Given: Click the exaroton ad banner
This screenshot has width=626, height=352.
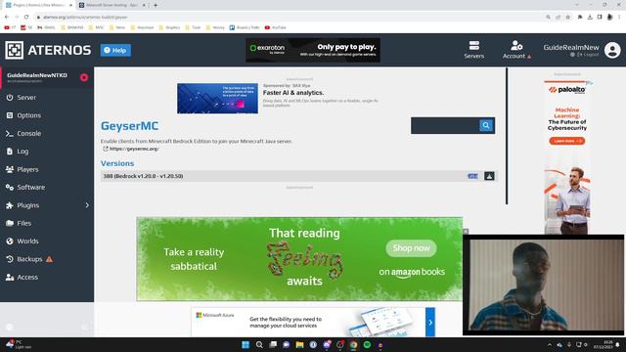Looking at the screenshot, I should pos(313,50).
